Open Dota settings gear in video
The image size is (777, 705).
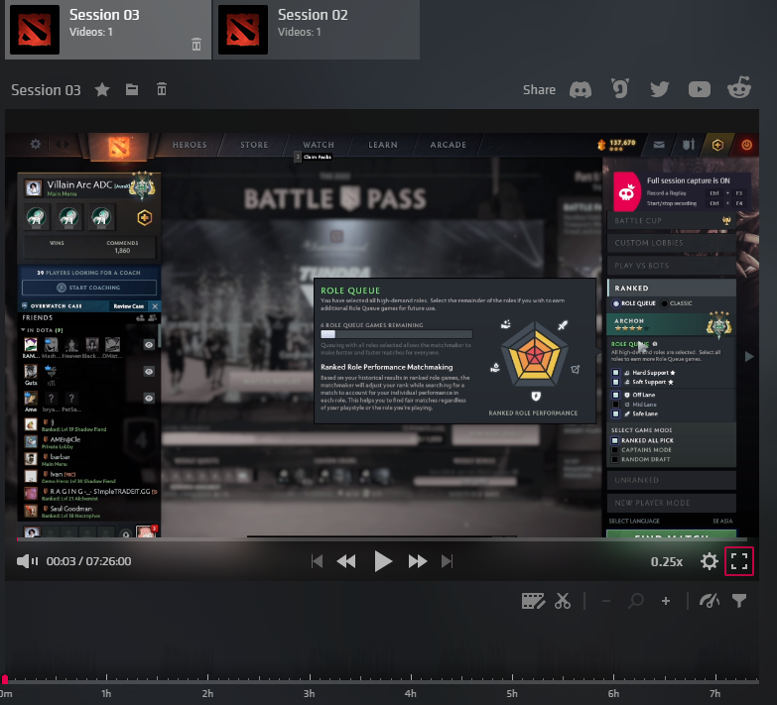click(x=36, y=144)
